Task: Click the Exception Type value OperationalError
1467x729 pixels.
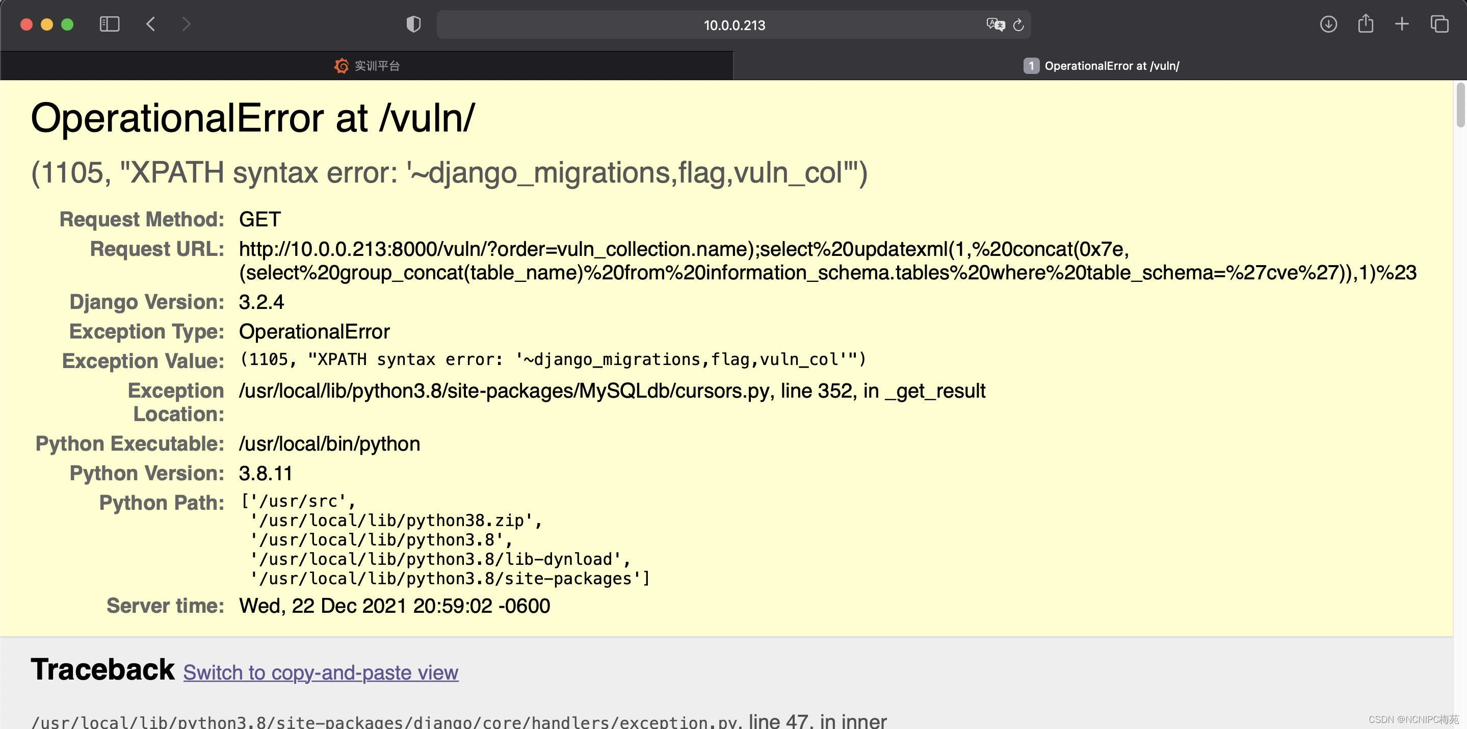Action: pos(314,331)
